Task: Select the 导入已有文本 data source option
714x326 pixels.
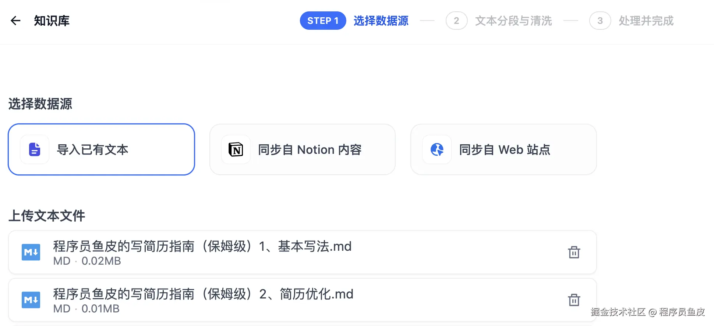Action: 101,149
